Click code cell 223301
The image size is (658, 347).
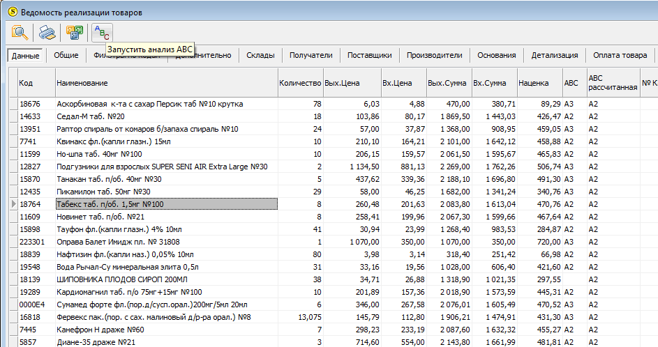click(36, 242)
